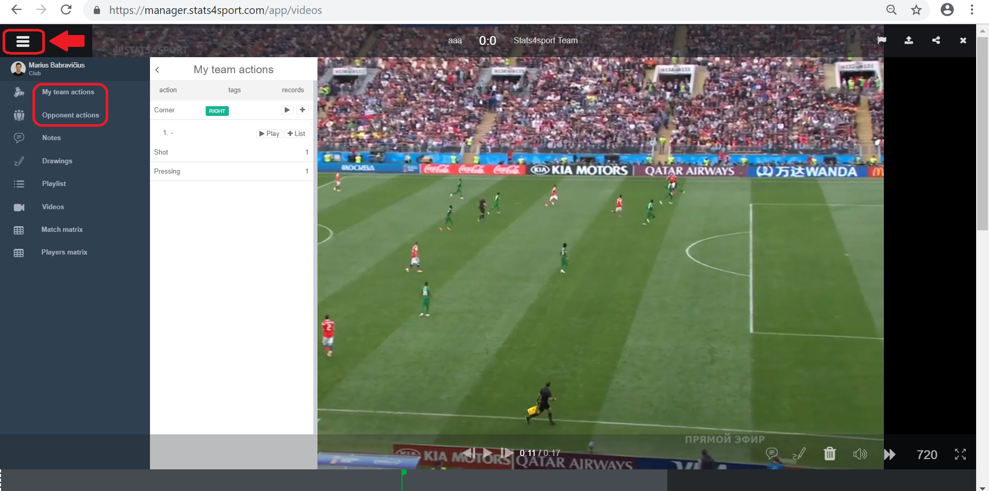Open browser zoom magnifier icon
989x491 pixels.
891,10
